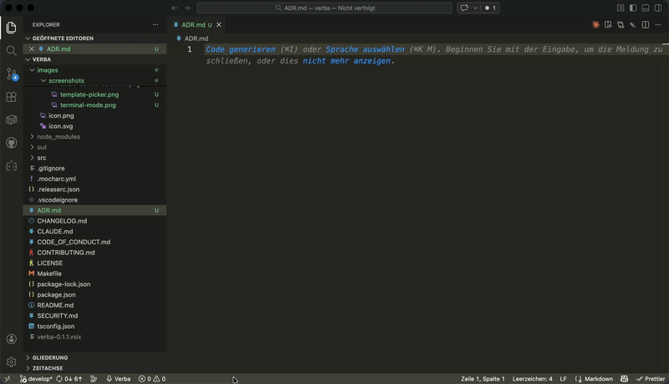Expand the node_modules folder

coord(58,136)
